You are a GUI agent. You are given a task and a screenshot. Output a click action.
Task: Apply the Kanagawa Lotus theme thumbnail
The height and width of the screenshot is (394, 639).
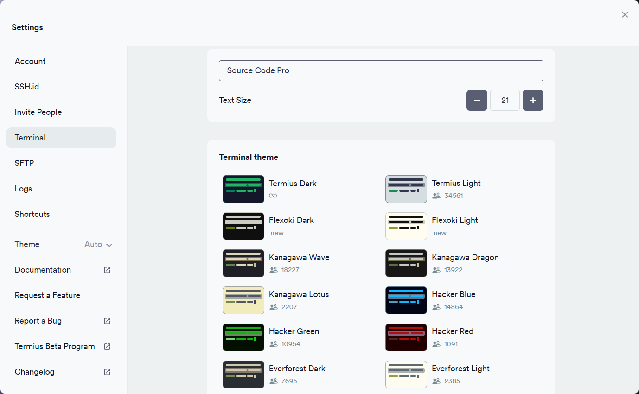[243, 300]
